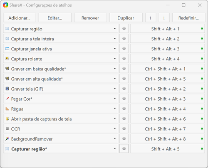The width and height of the screenshot is (208, 168).
Task: Expand the Gravar em baixa qualidade dropdown
Action: [x=115, y=69]
